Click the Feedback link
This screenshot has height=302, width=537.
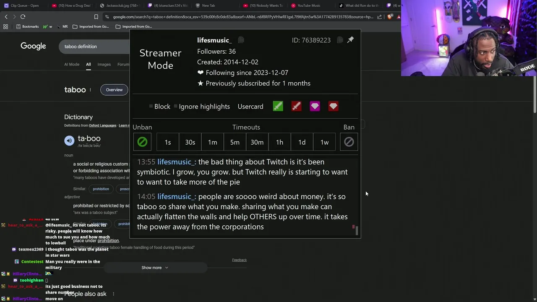point(240,260)
